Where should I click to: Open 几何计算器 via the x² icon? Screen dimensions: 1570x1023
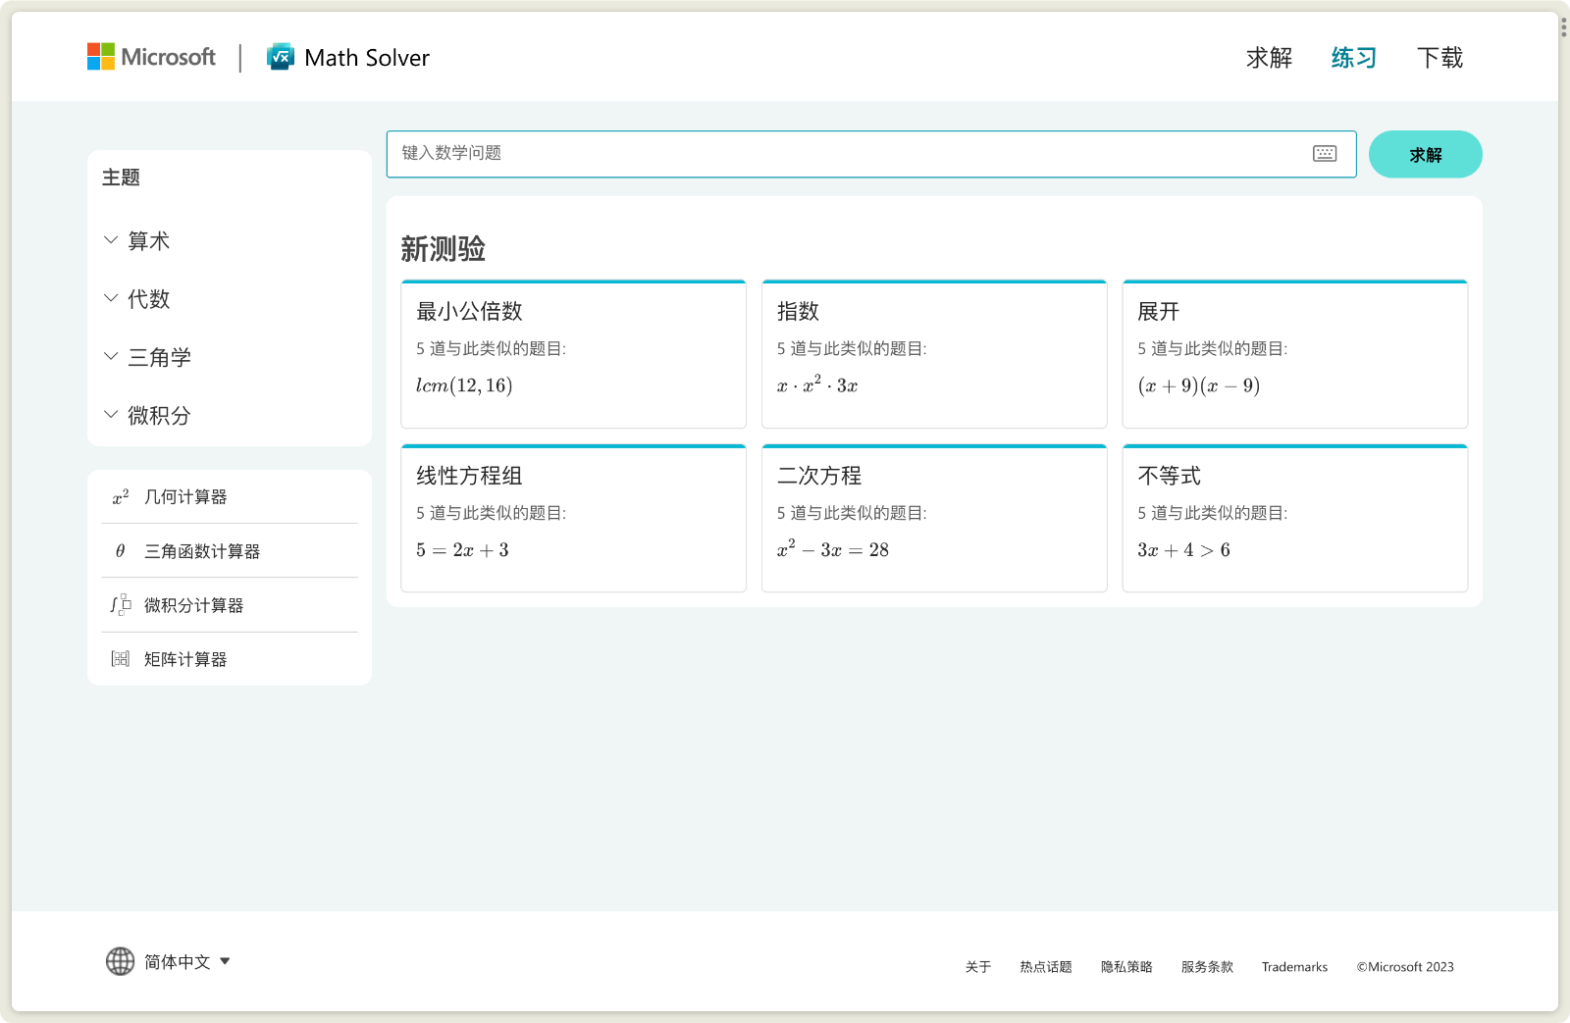coord(120,496)
